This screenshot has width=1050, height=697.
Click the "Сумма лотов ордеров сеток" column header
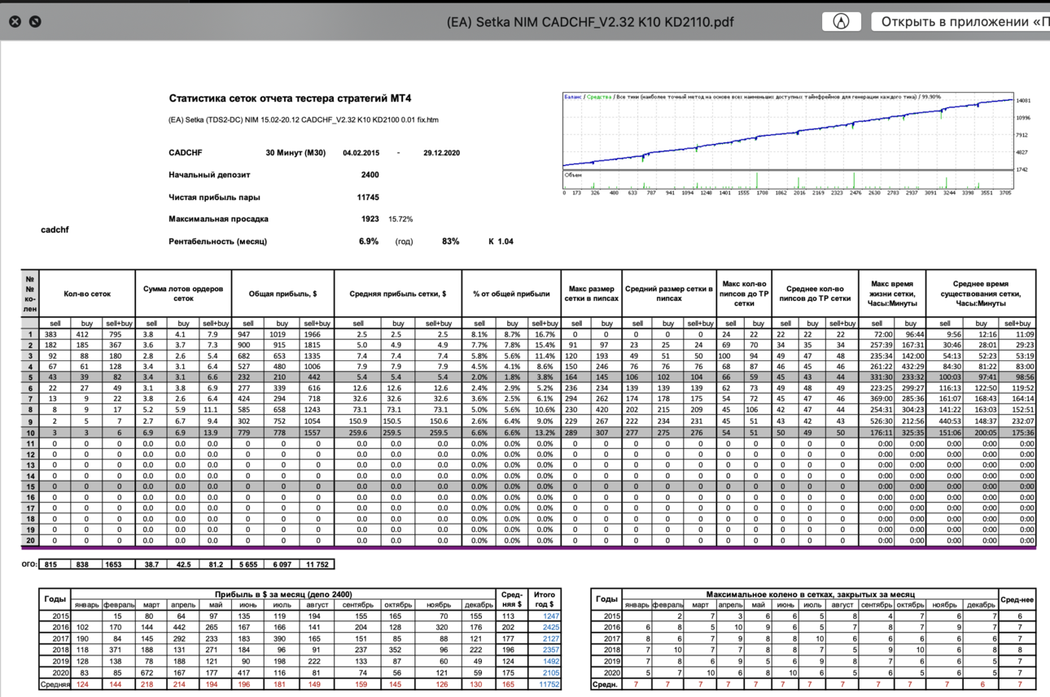pyautogui.click(x=183, y=294)
